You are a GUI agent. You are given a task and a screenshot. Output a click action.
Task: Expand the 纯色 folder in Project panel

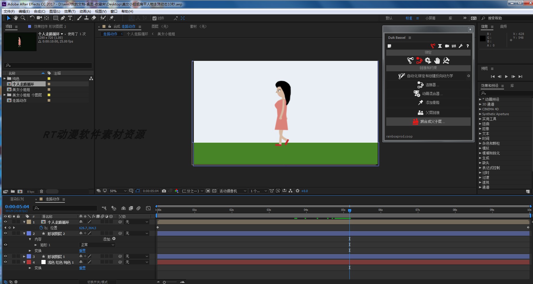pyautogui.click(x=5, y=78)
